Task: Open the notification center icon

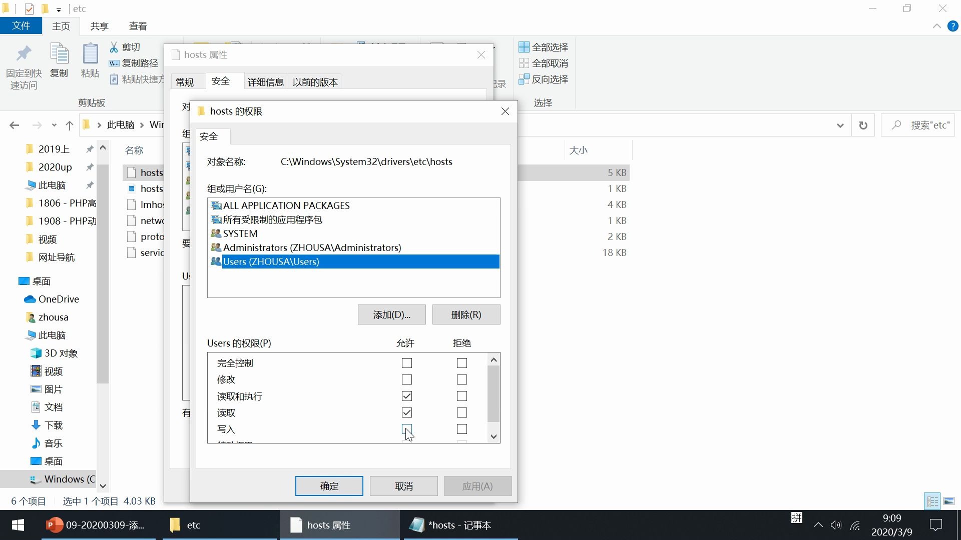Action: click(935, 525)
